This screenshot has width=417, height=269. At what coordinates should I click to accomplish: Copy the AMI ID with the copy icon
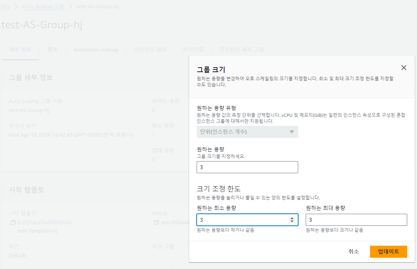click(156, 222)
